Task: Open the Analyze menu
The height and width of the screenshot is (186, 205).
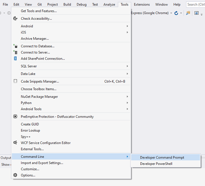Action: click(109, 4)
